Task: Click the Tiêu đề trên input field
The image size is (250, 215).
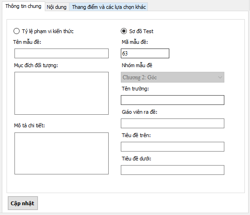Action: pyautogui.click(x=173, y=146)
